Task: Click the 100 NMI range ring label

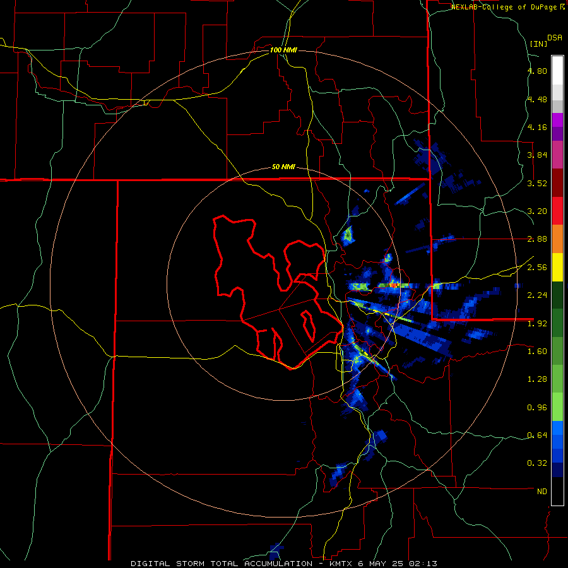Action: pyautogui.click(x=283, y=50)
